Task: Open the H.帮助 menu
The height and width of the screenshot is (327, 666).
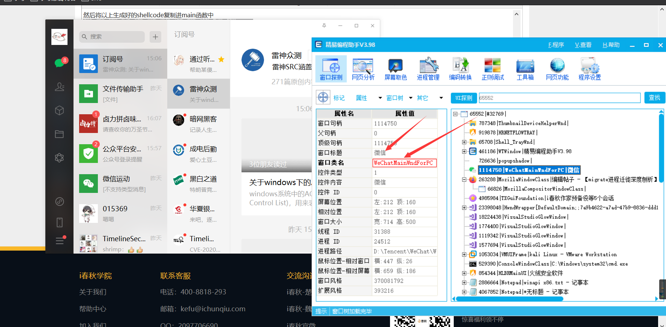Action: pyautogui.click(x=611, y=45)
